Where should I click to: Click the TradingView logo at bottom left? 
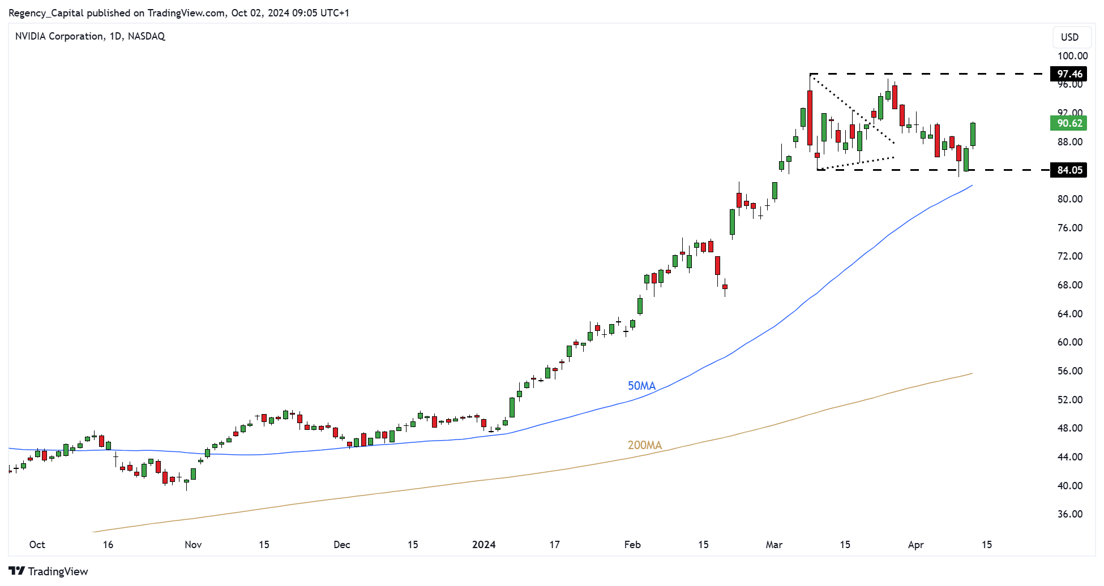coord(49,571)
